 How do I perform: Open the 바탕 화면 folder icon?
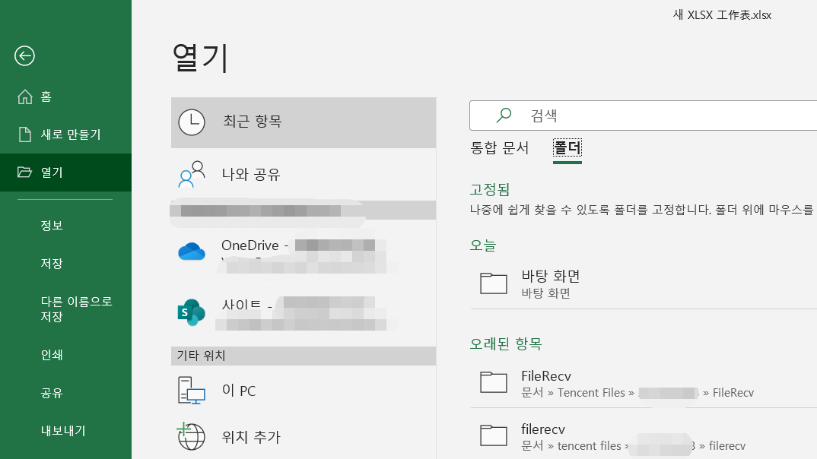[493, 283]
